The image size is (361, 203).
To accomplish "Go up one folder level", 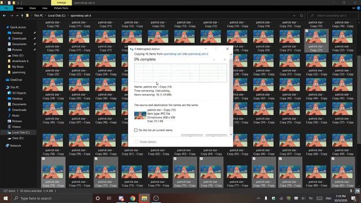I will (22, 16).
